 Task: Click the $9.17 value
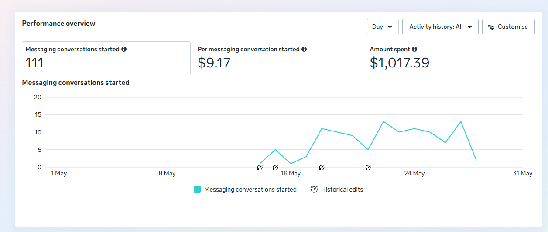click(214, 63)
